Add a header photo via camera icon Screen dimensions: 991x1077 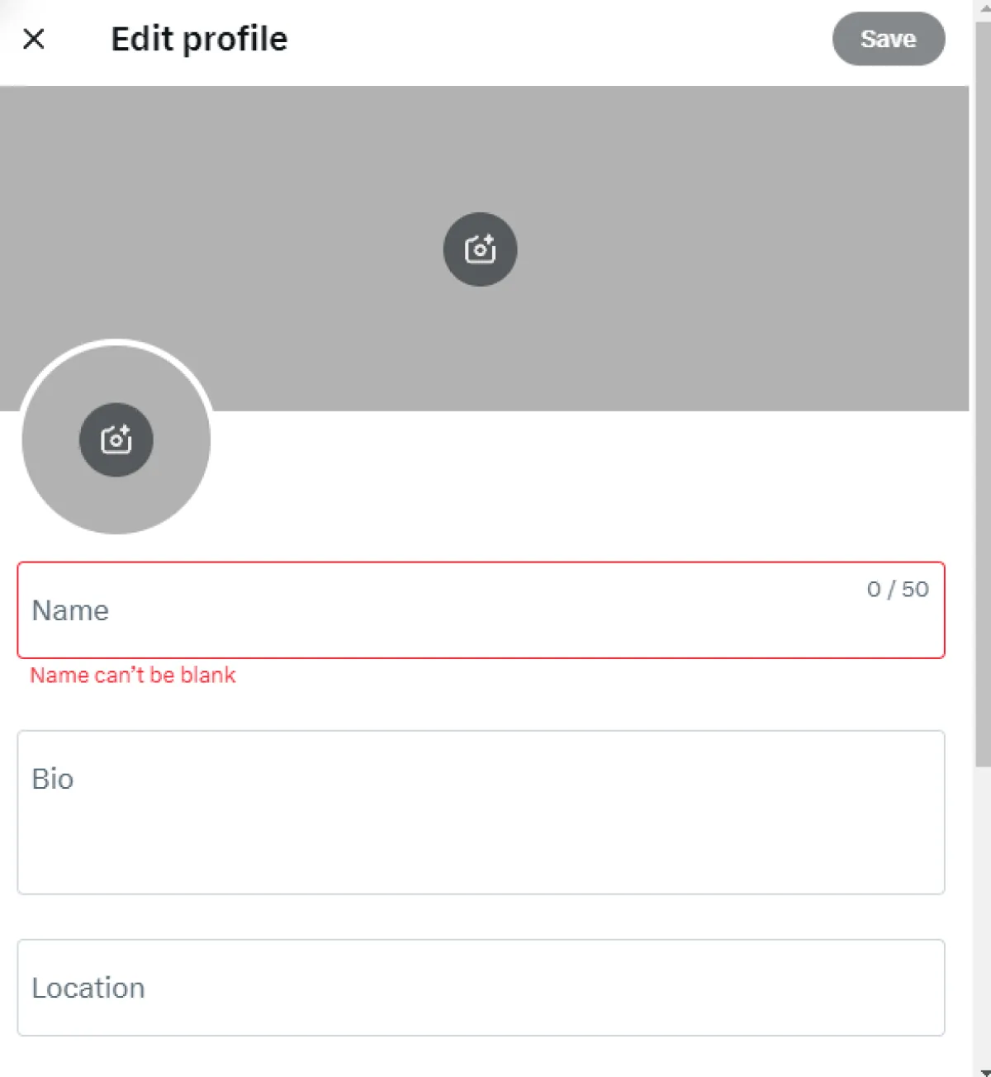click(x=480, y=249)
